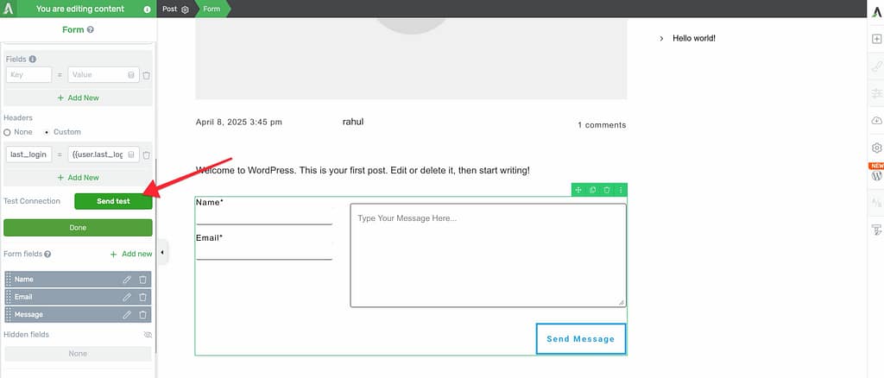The height and width of the screenshot is (378, 884).
Task: Click the add element plus icon
Action: (x=876, y=39)
